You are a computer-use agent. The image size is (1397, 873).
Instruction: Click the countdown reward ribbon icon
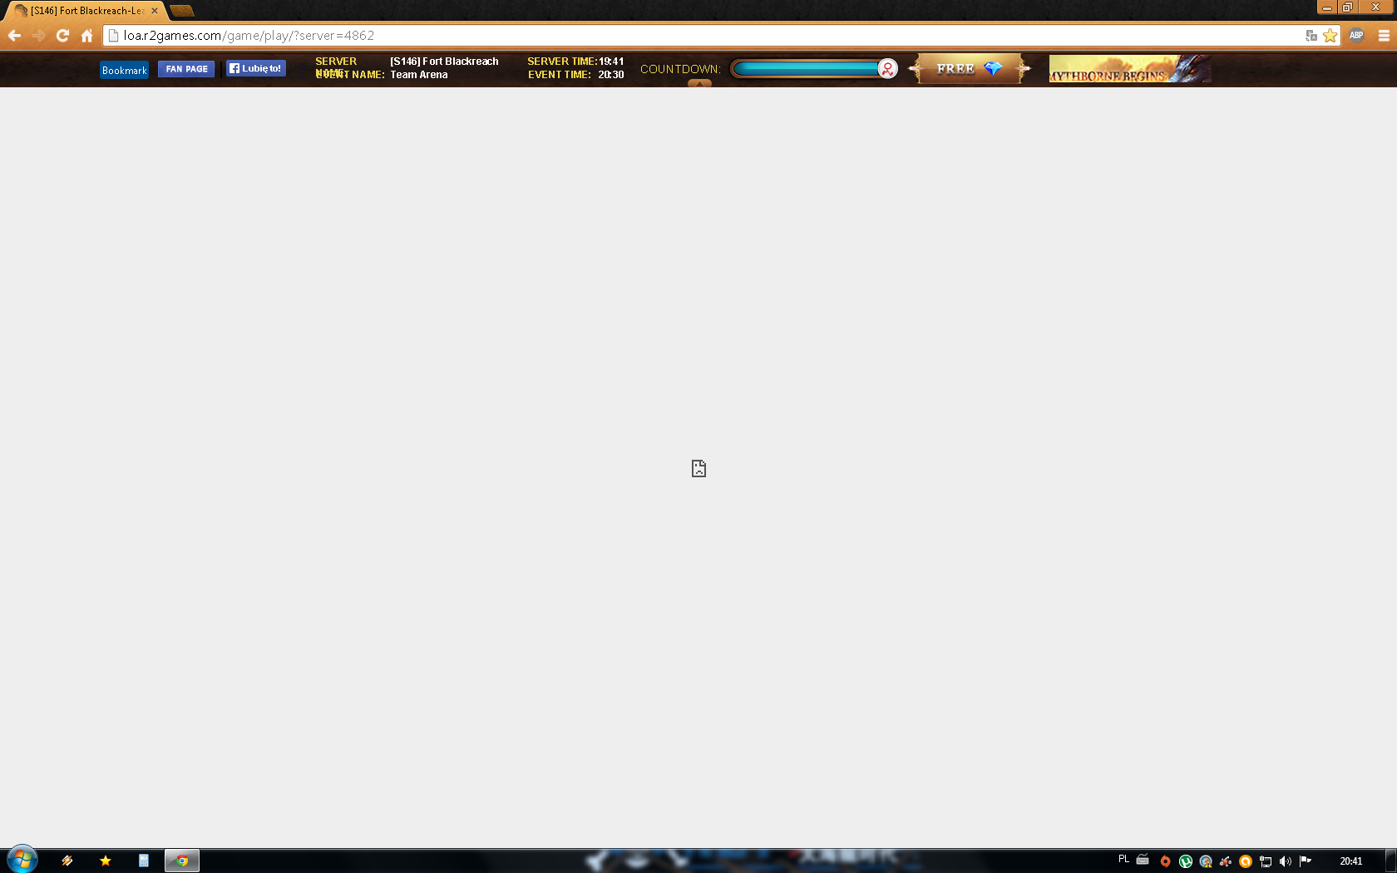(x=887, y=69)
